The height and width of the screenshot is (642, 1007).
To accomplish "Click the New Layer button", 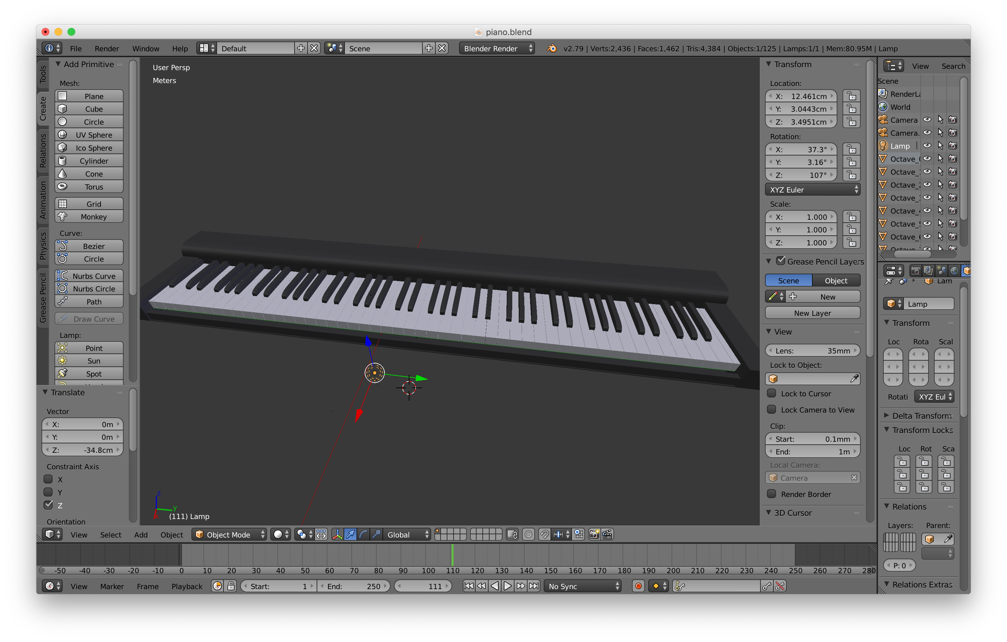I will tap(812, 313).
